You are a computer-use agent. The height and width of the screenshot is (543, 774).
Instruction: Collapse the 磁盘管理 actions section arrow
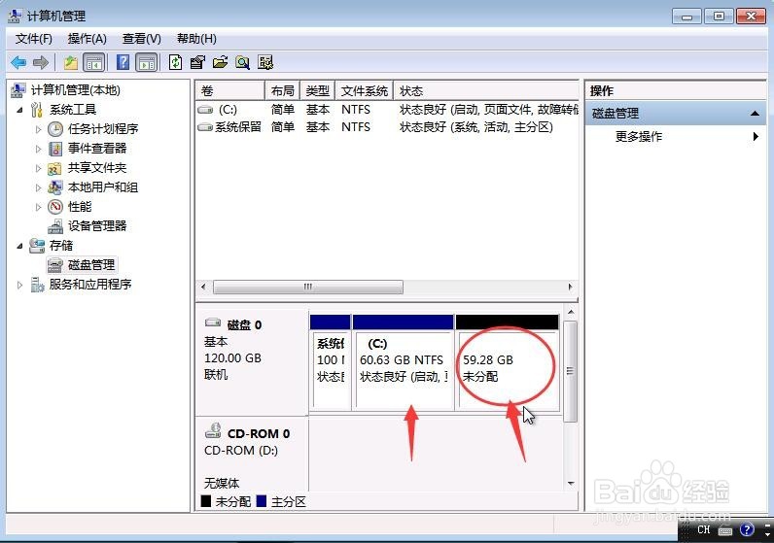click(x=755, y=114)
